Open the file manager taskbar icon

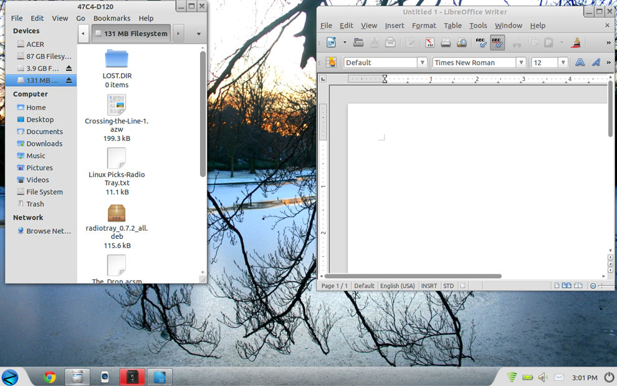[x=77, y=377]
